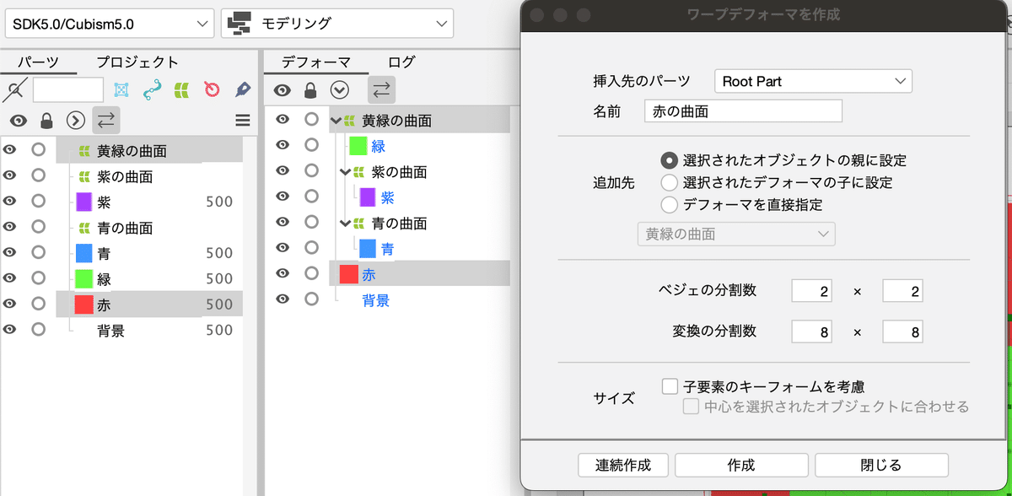The height and width of the screenshot is (496, 1012).
Task: Switch to the ログ tab
Action: [x=401, y=62]
